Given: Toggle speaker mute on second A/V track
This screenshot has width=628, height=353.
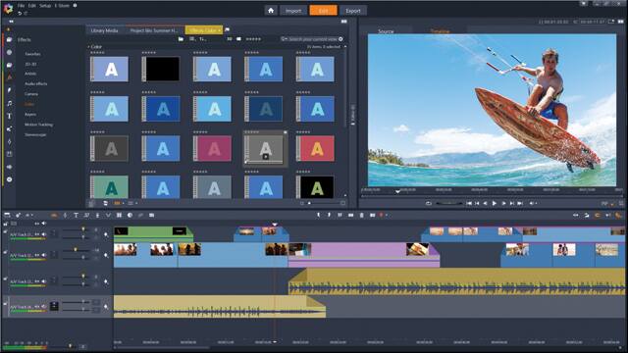Looking at the screenshot, I should pyautogui.click(x=44, y=255).
